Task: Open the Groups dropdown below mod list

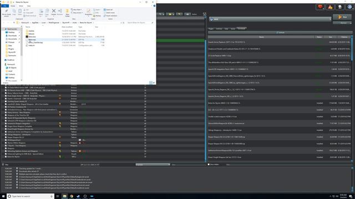Action: (x=153, y=165)
